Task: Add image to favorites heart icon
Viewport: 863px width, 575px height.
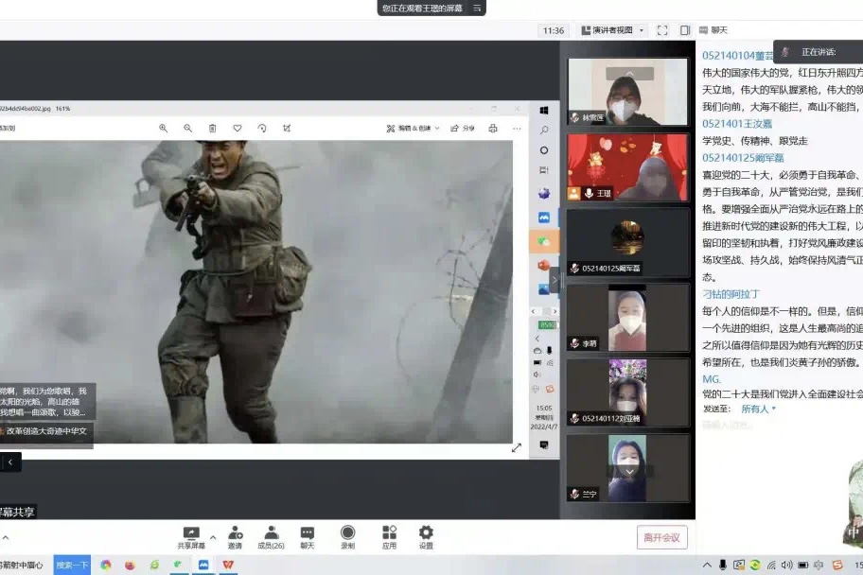Action: tap(238, 129)
